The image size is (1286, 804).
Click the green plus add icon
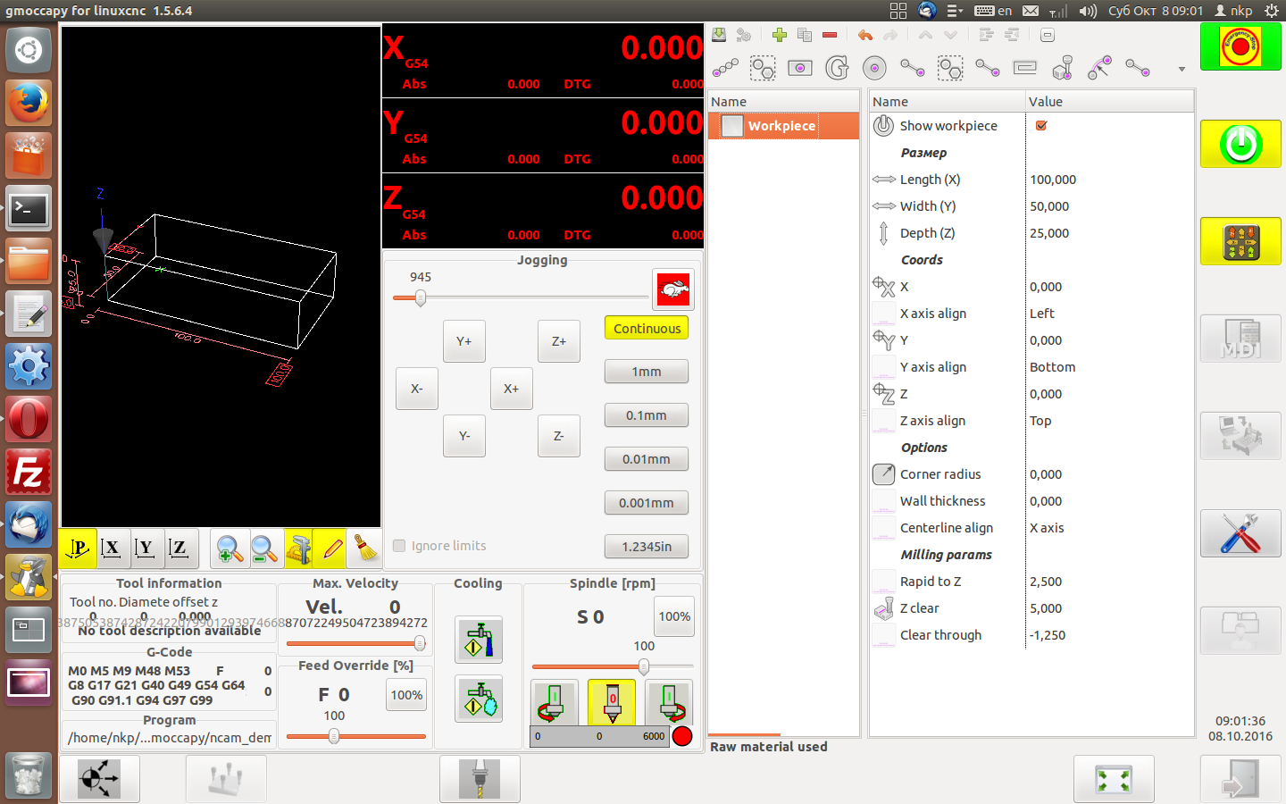click(x=779, y=35)
